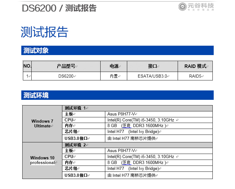Click the section banner 测试环境
This screenshot has width=235, height=189.
[118, 95]
